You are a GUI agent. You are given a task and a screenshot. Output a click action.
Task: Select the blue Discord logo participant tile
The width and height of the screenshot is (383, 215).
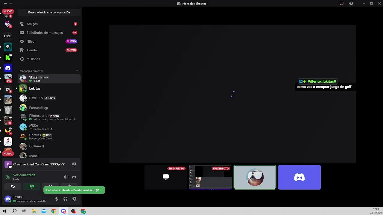coord(299,177)
